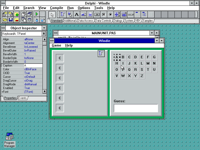
Task: Click the Guess edit box on form
Action: point(136,108)
